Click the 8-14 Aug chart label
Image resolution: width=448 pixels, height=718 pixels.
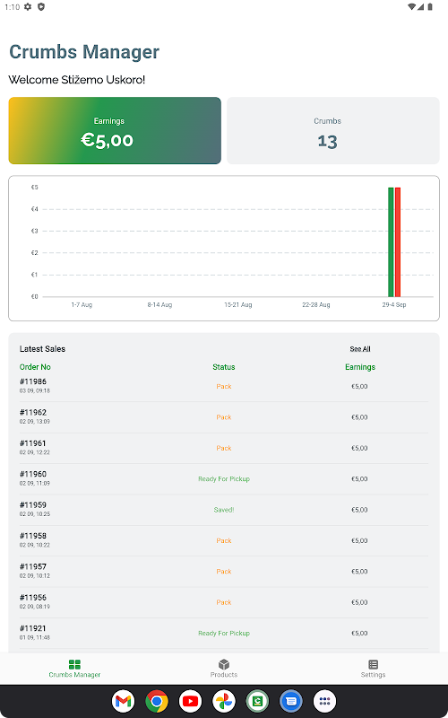click(x=160, y=305)
